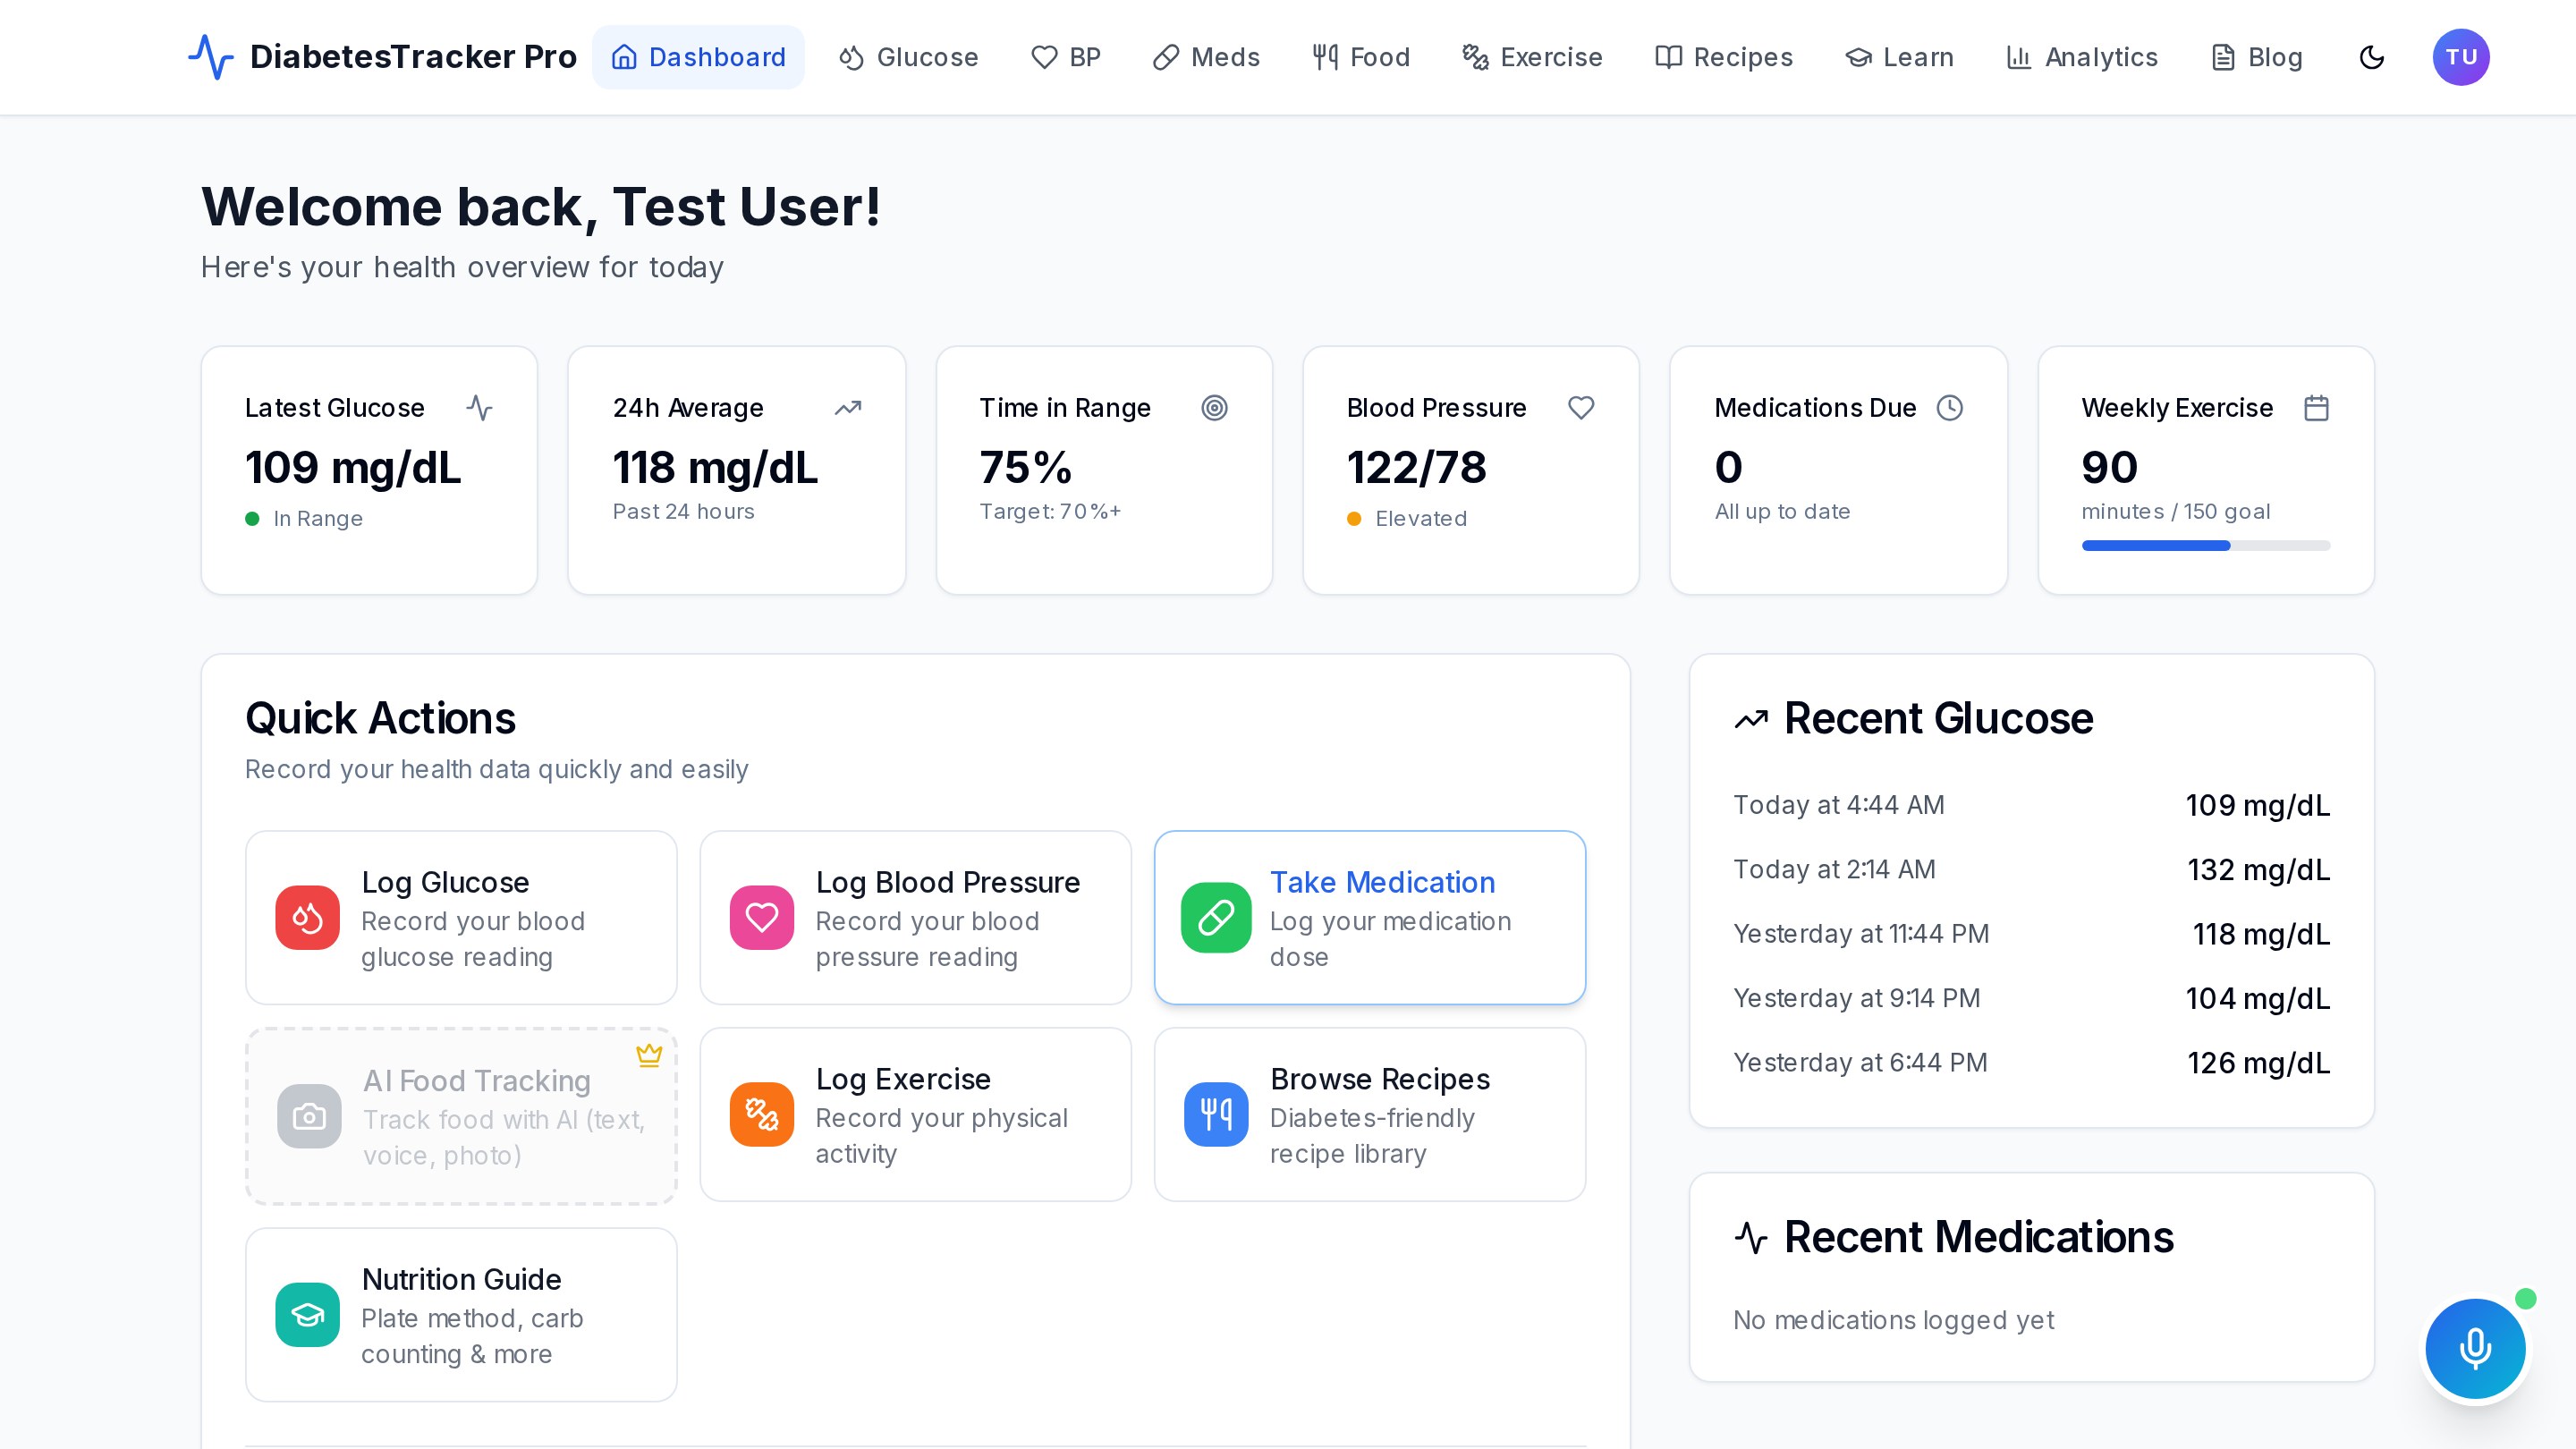Open the Food nav tab
The image size is (2576, 1449).
[x=1360, y=57]
